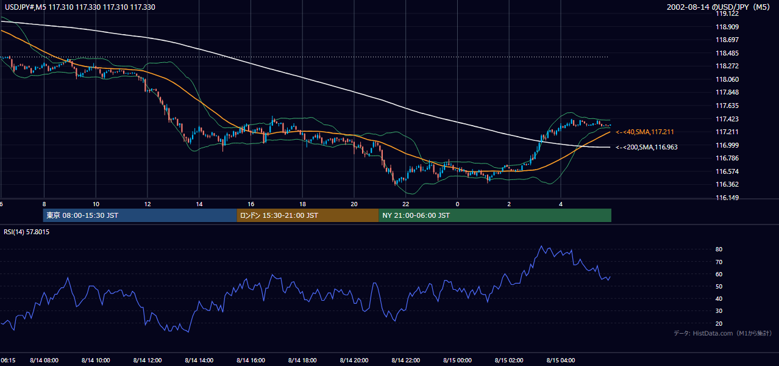Click price axis value 119.122

click(x=727, y=13)
